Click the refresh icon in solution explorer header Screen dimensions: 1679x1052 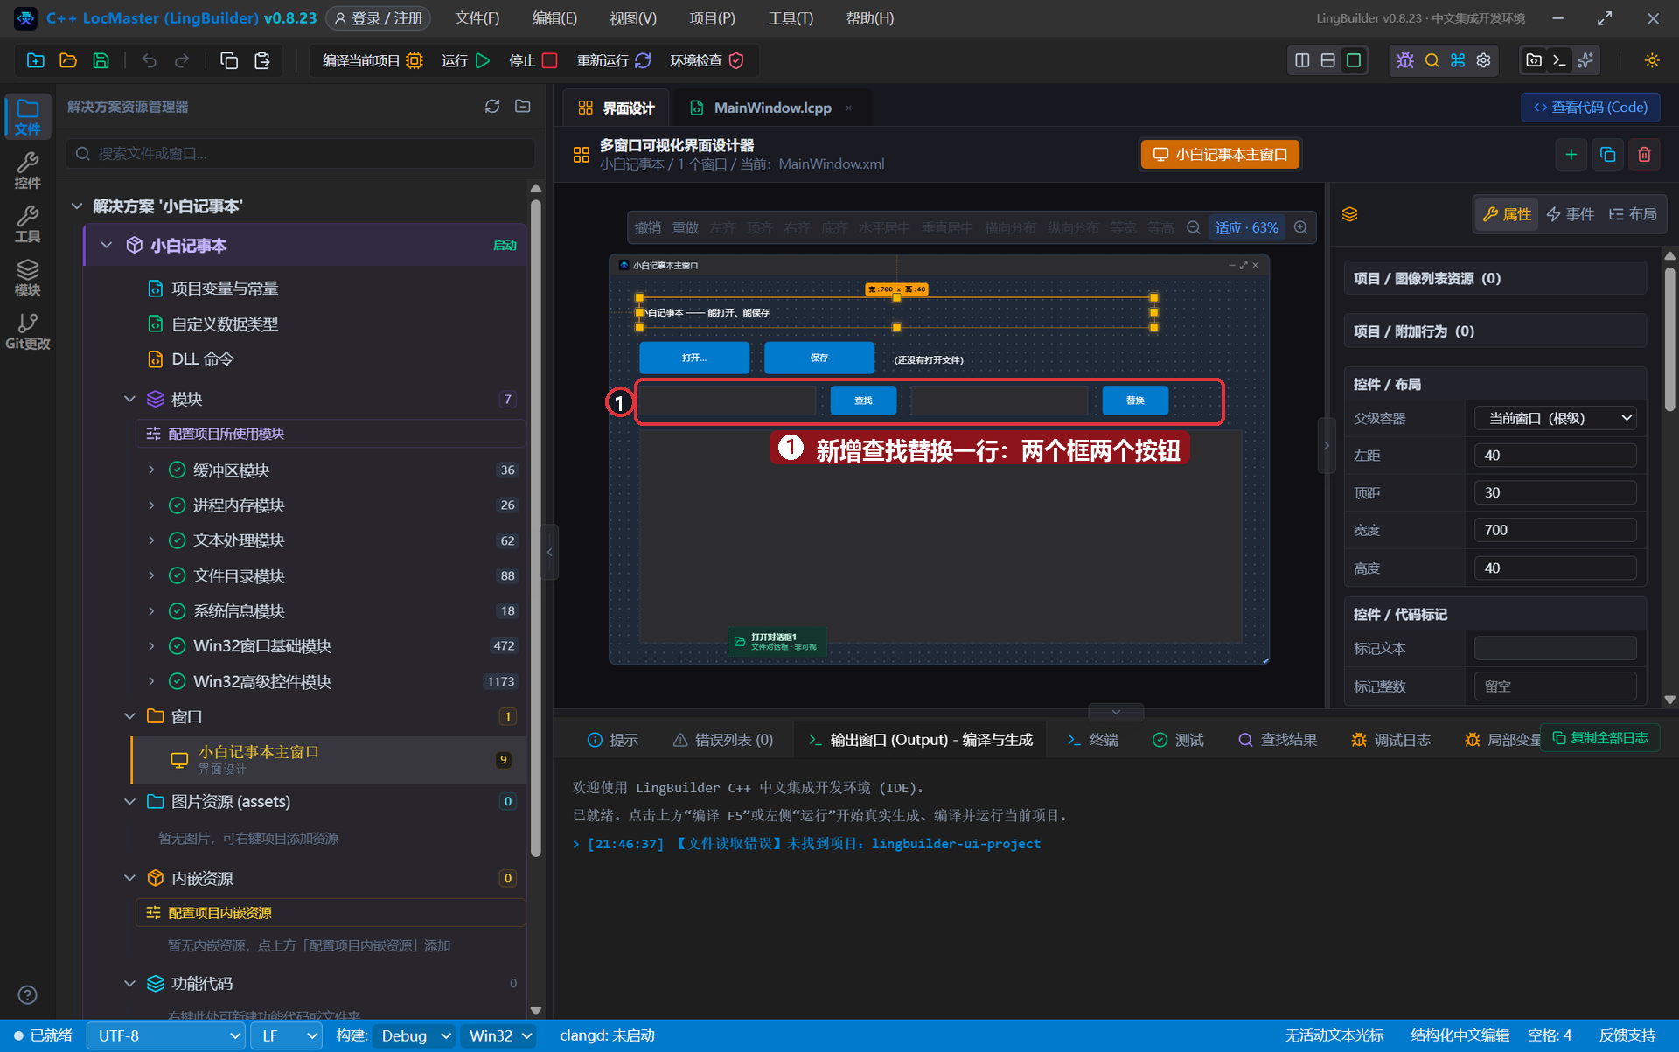[x=492, y=106]
